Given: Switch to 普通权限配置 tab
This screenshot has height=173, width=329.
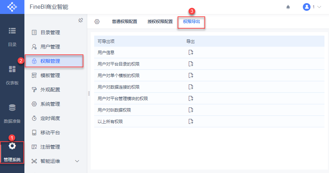Looking at the screenshot, I should coord(125,22).
